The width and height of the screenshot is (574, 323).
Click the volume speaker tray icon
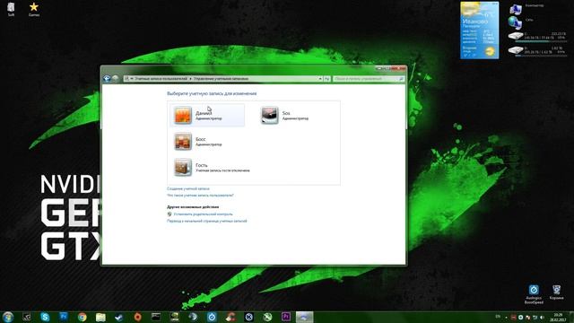tap(542, 317)
